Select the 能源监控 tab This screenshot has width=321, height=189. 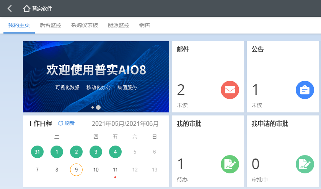[119, 26]
